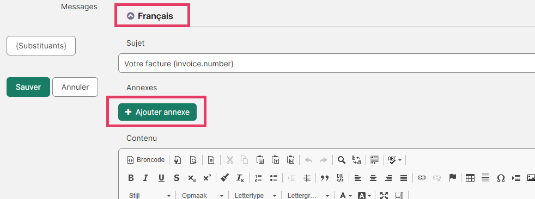Image resolution: width=535 pixels, height=199 pixels.
Task: Click the Insert horizontal line icon
Action: pos(485,178)
